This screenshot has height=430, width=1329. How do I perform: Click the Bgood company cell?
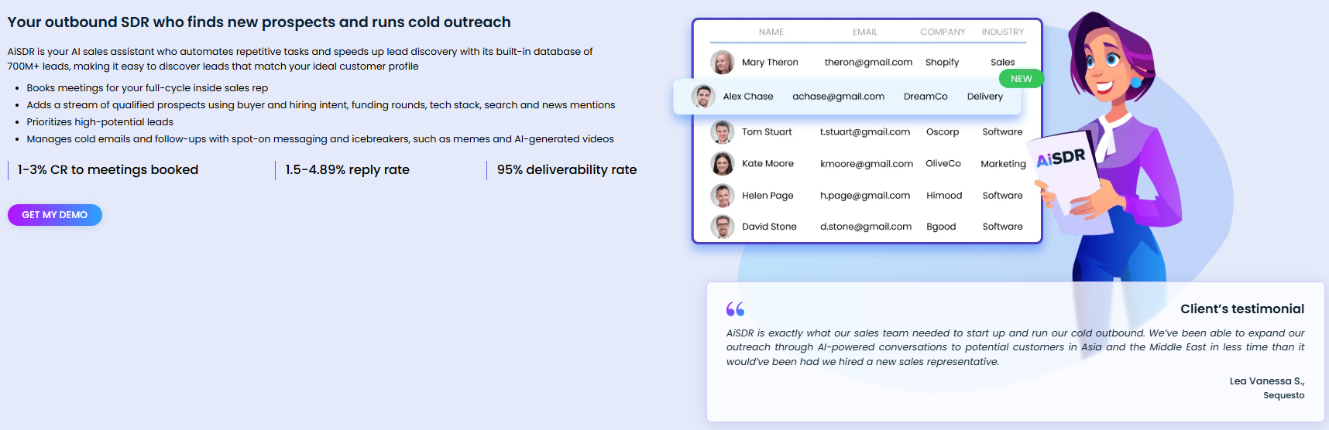point(941,227)
